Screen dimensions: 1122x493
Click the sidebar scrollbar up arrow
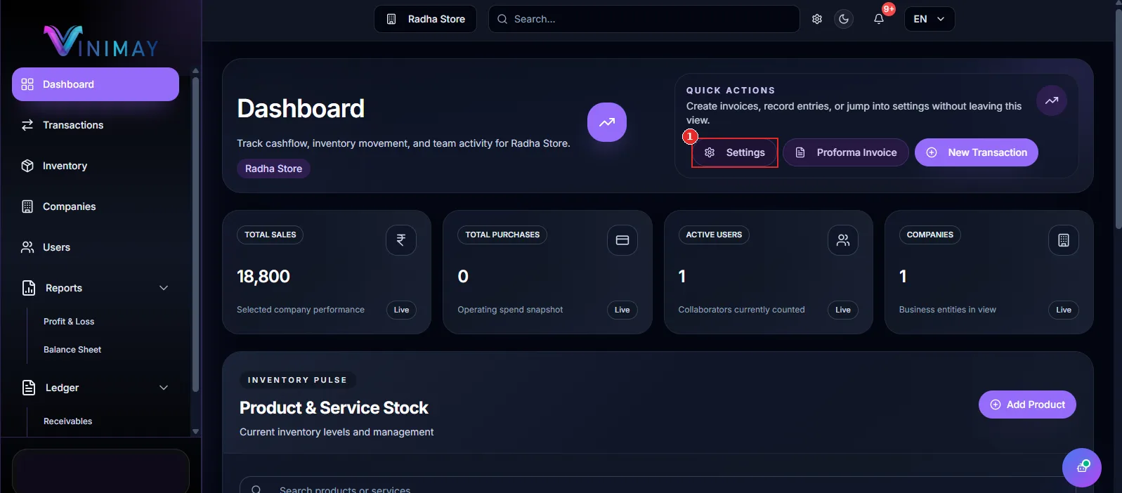195,71
